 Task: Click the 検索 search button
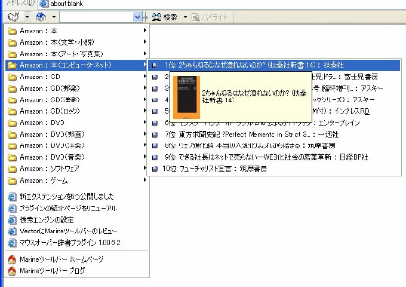tap(165, 17)
